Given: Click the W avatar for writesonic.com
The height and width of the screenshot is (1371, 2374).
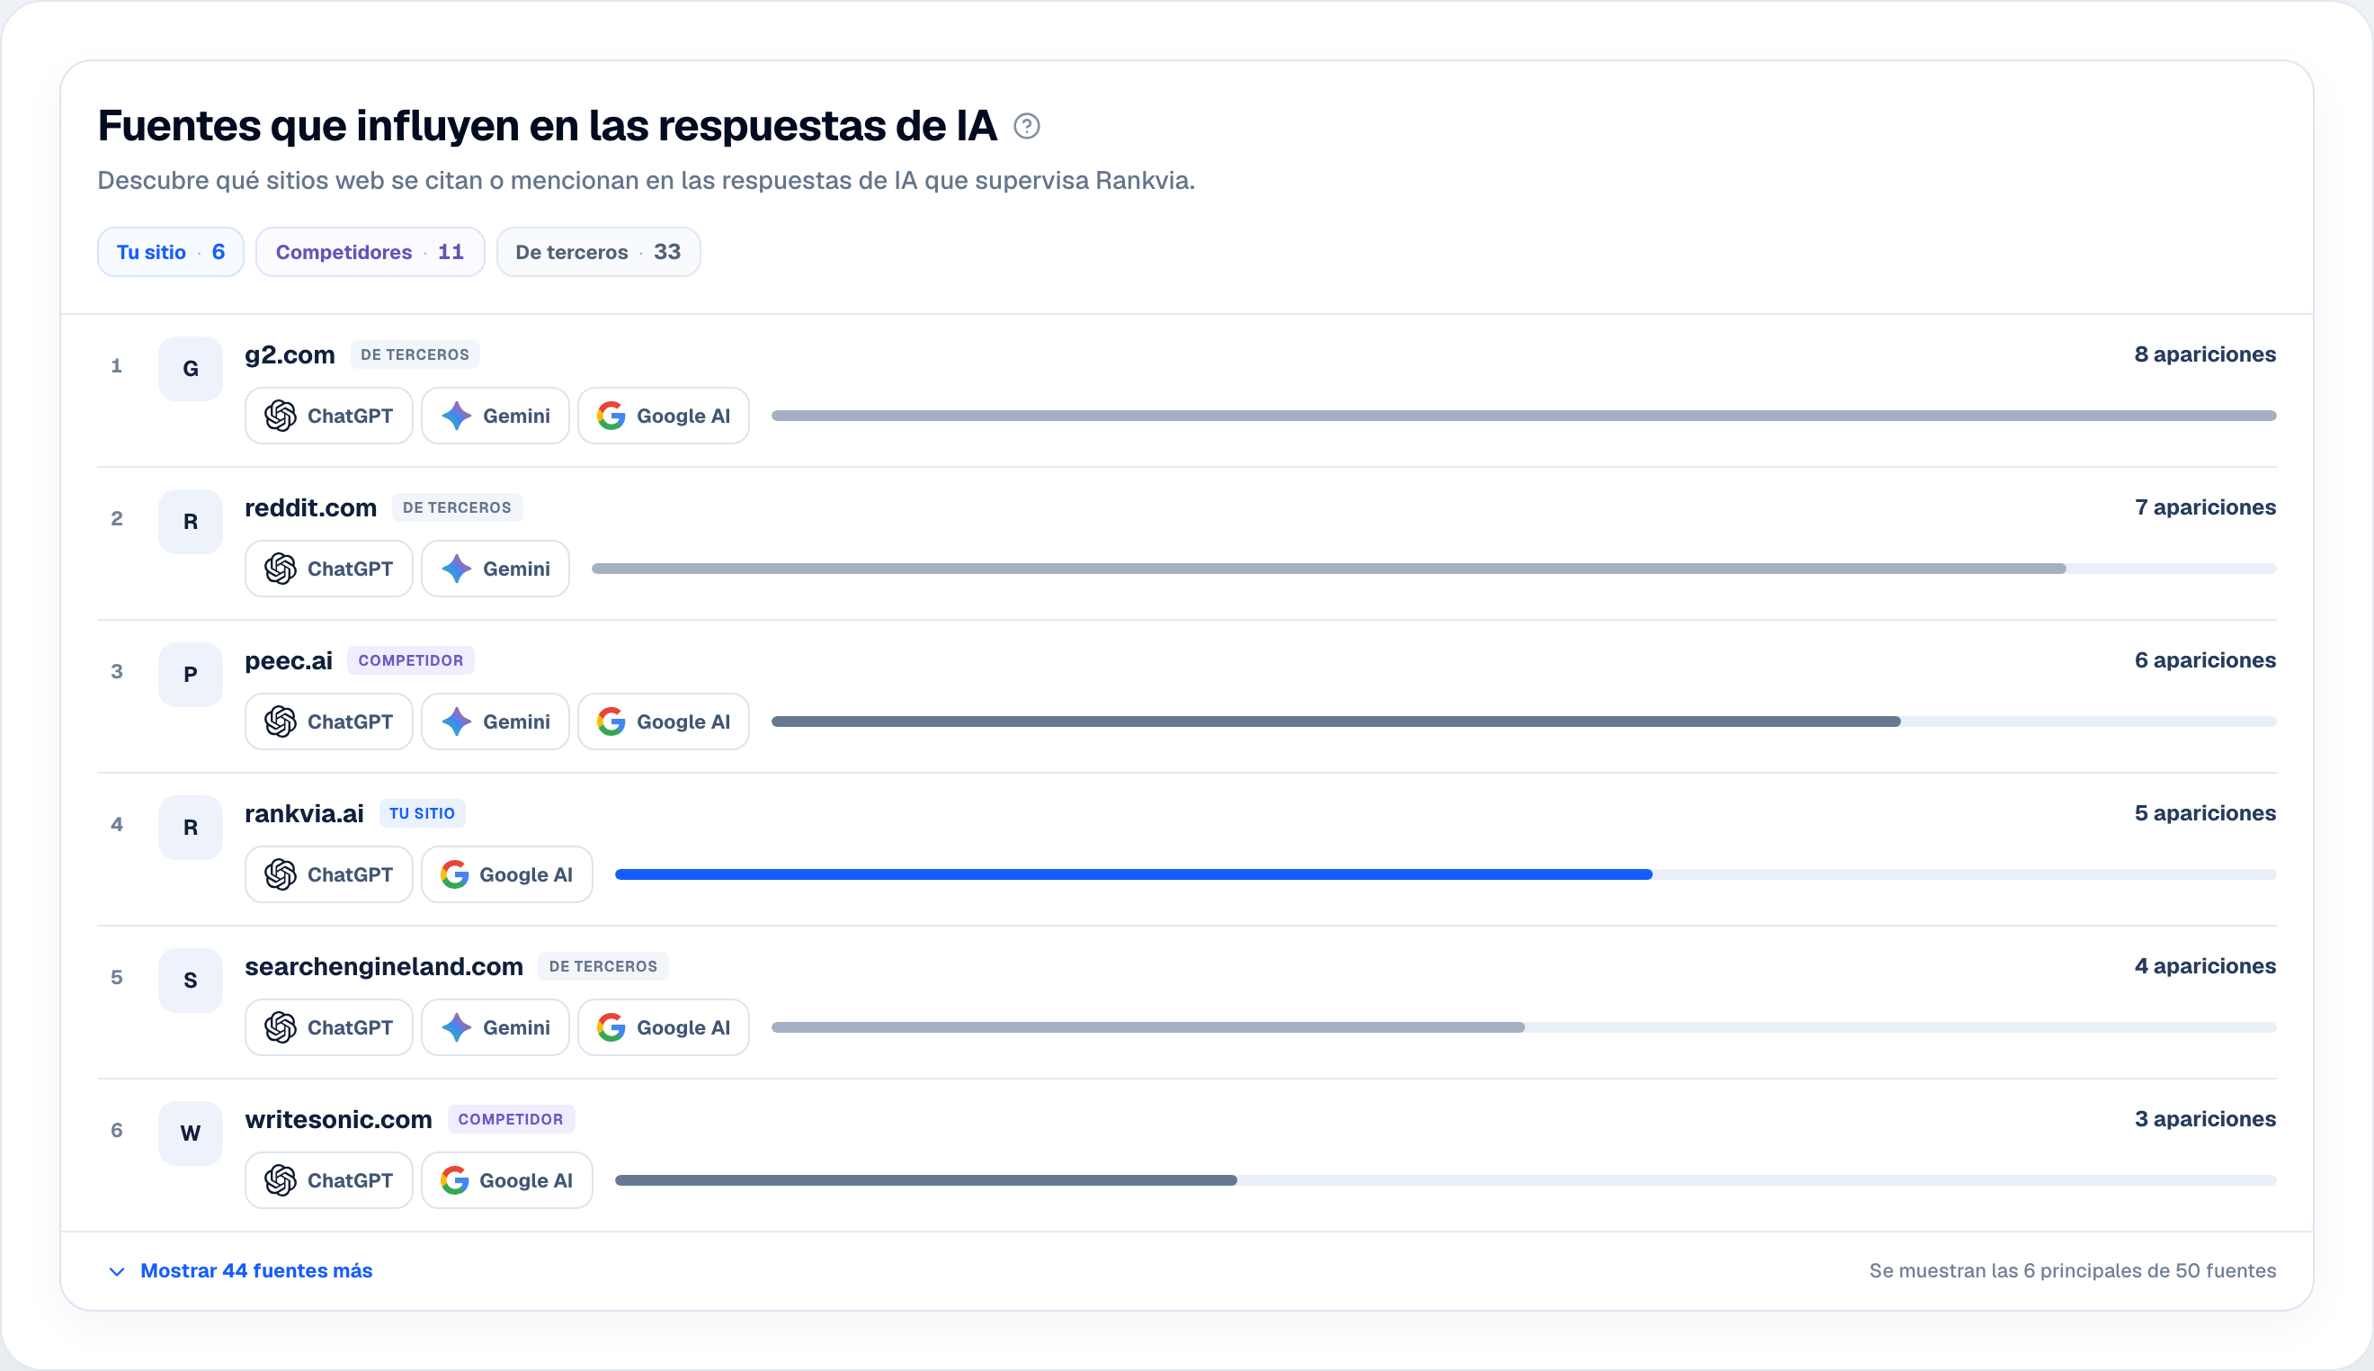Looking at the screenshot, I should (x=190, y=1134).
